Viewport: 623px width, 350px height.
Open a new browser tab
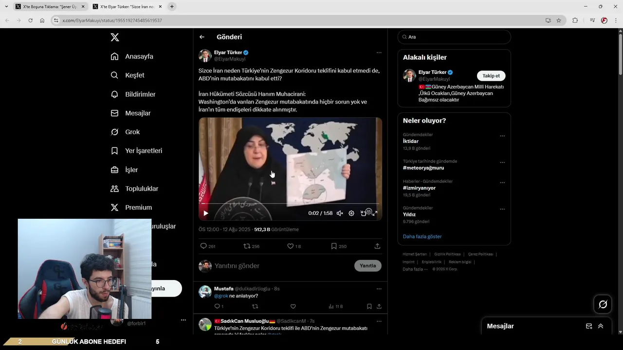coord(172,7)
